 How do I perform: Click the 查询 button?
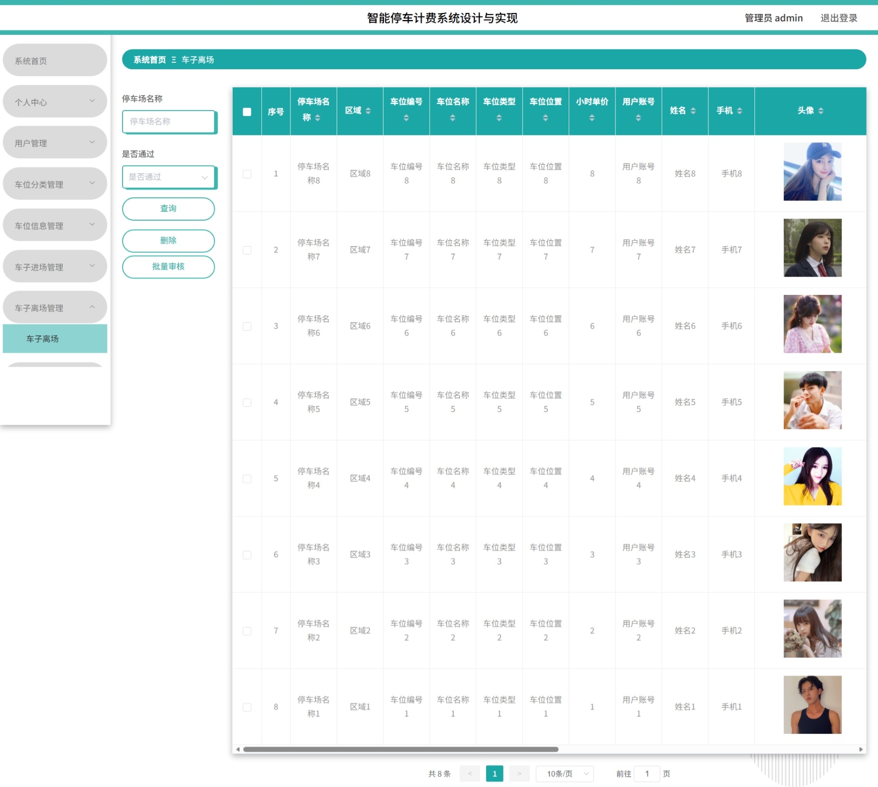pos(168,209)
